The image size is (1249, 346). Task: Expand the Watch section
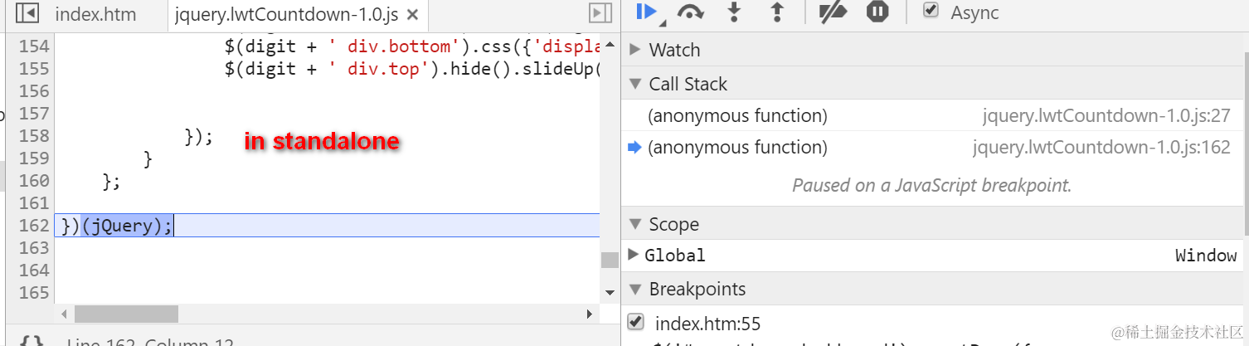point(635,50)
